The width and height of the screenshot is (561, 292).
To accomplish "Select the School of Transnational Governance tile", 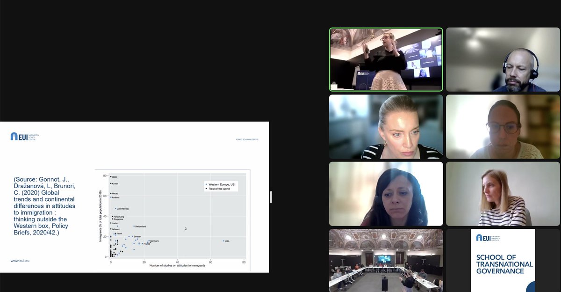I will click(503, 260).
